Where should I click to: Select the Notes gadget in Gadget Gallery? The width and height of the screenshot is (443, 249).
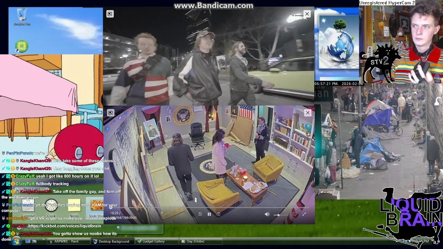tap(74, 208)
